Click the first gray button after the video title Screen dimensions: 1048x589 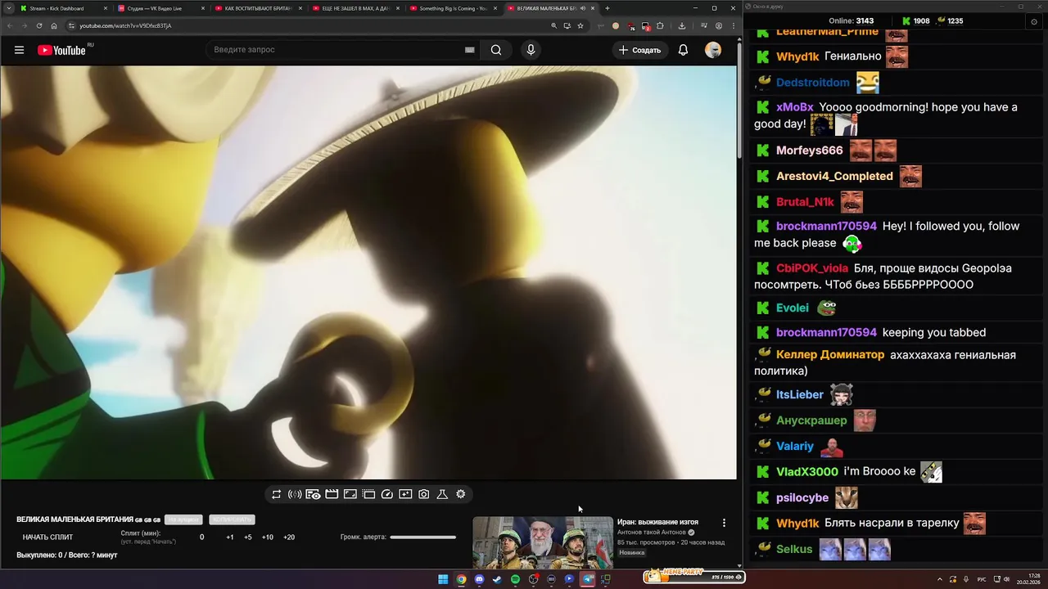tap(183, 519)
